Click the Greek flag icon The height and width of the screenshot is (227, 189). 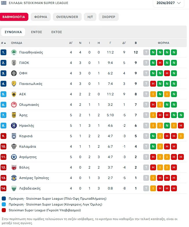click(x=4, y=3)
